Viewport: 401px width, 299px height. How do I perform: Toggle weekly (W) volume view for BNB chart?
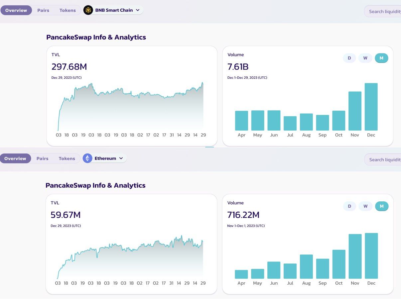[365, 58]
